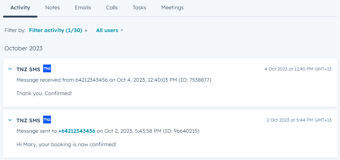Click the +64212343456 phone number link
The width and height of the screenshot is (340, 160).
[x=76, y=131]
